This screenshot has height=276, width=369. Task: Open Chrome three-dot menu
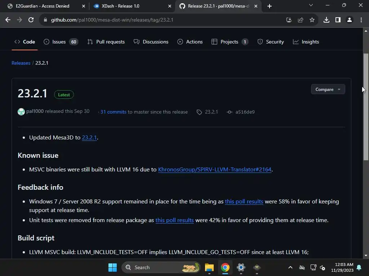click(361, 20)
